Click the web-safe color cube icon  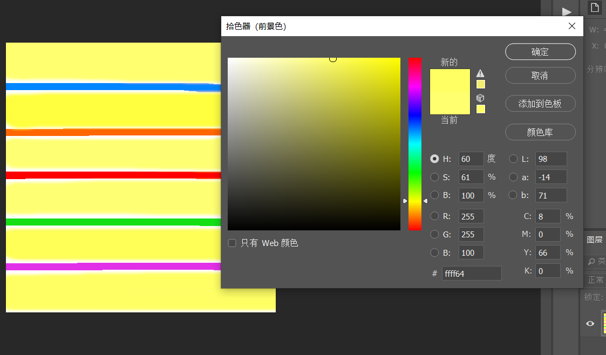tap(480, 98)
